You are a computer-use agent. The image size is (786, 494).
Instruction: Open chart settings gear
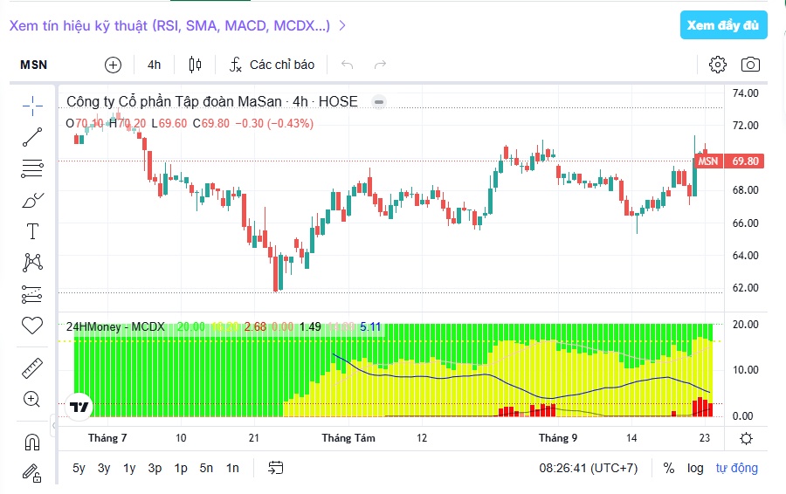tap(718, 65)
